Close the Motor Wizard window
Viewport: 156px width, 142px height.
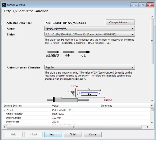[x=150, y=5]
